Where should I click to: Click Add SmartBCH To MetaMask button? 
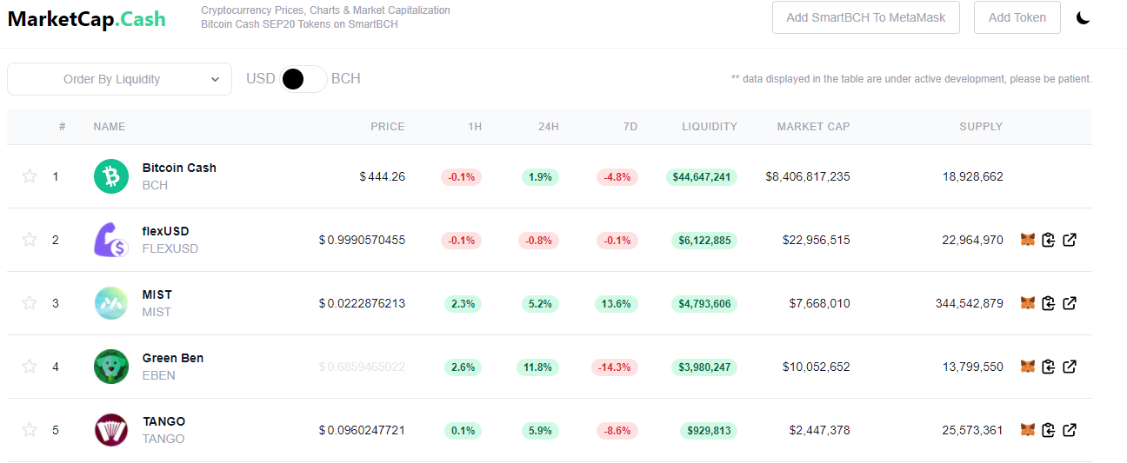point(866,17)
